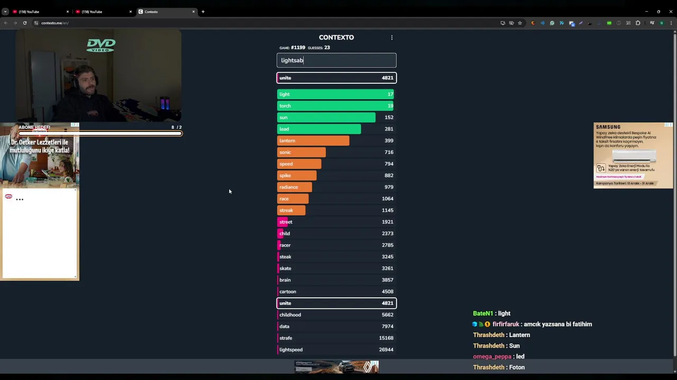
Task: Select the 'streak' guess row
Action: 336,210
